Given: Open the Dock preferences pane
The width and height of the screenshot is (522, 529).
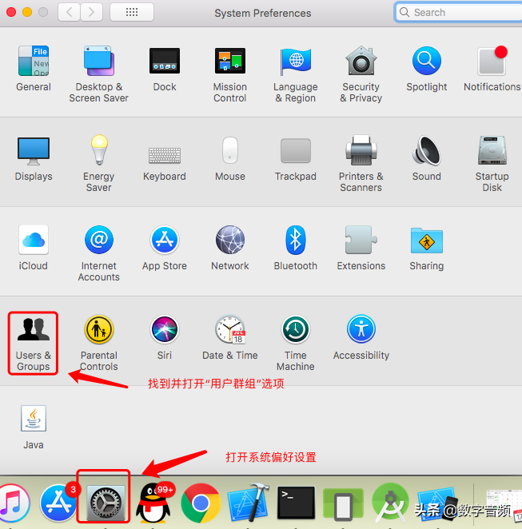Looking at the screenshot, I should tap(165, 69).
